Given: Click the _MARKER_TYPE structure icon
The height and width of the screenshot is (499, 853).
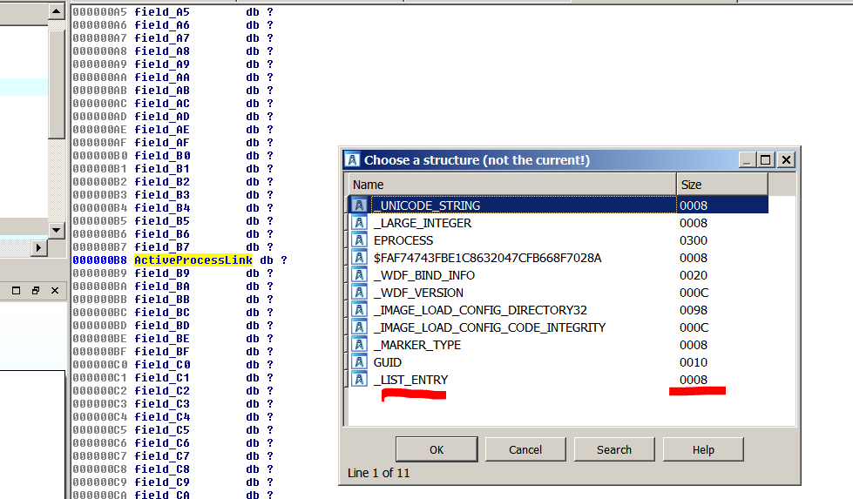Looking at the screenshot, I should (359, 345).
